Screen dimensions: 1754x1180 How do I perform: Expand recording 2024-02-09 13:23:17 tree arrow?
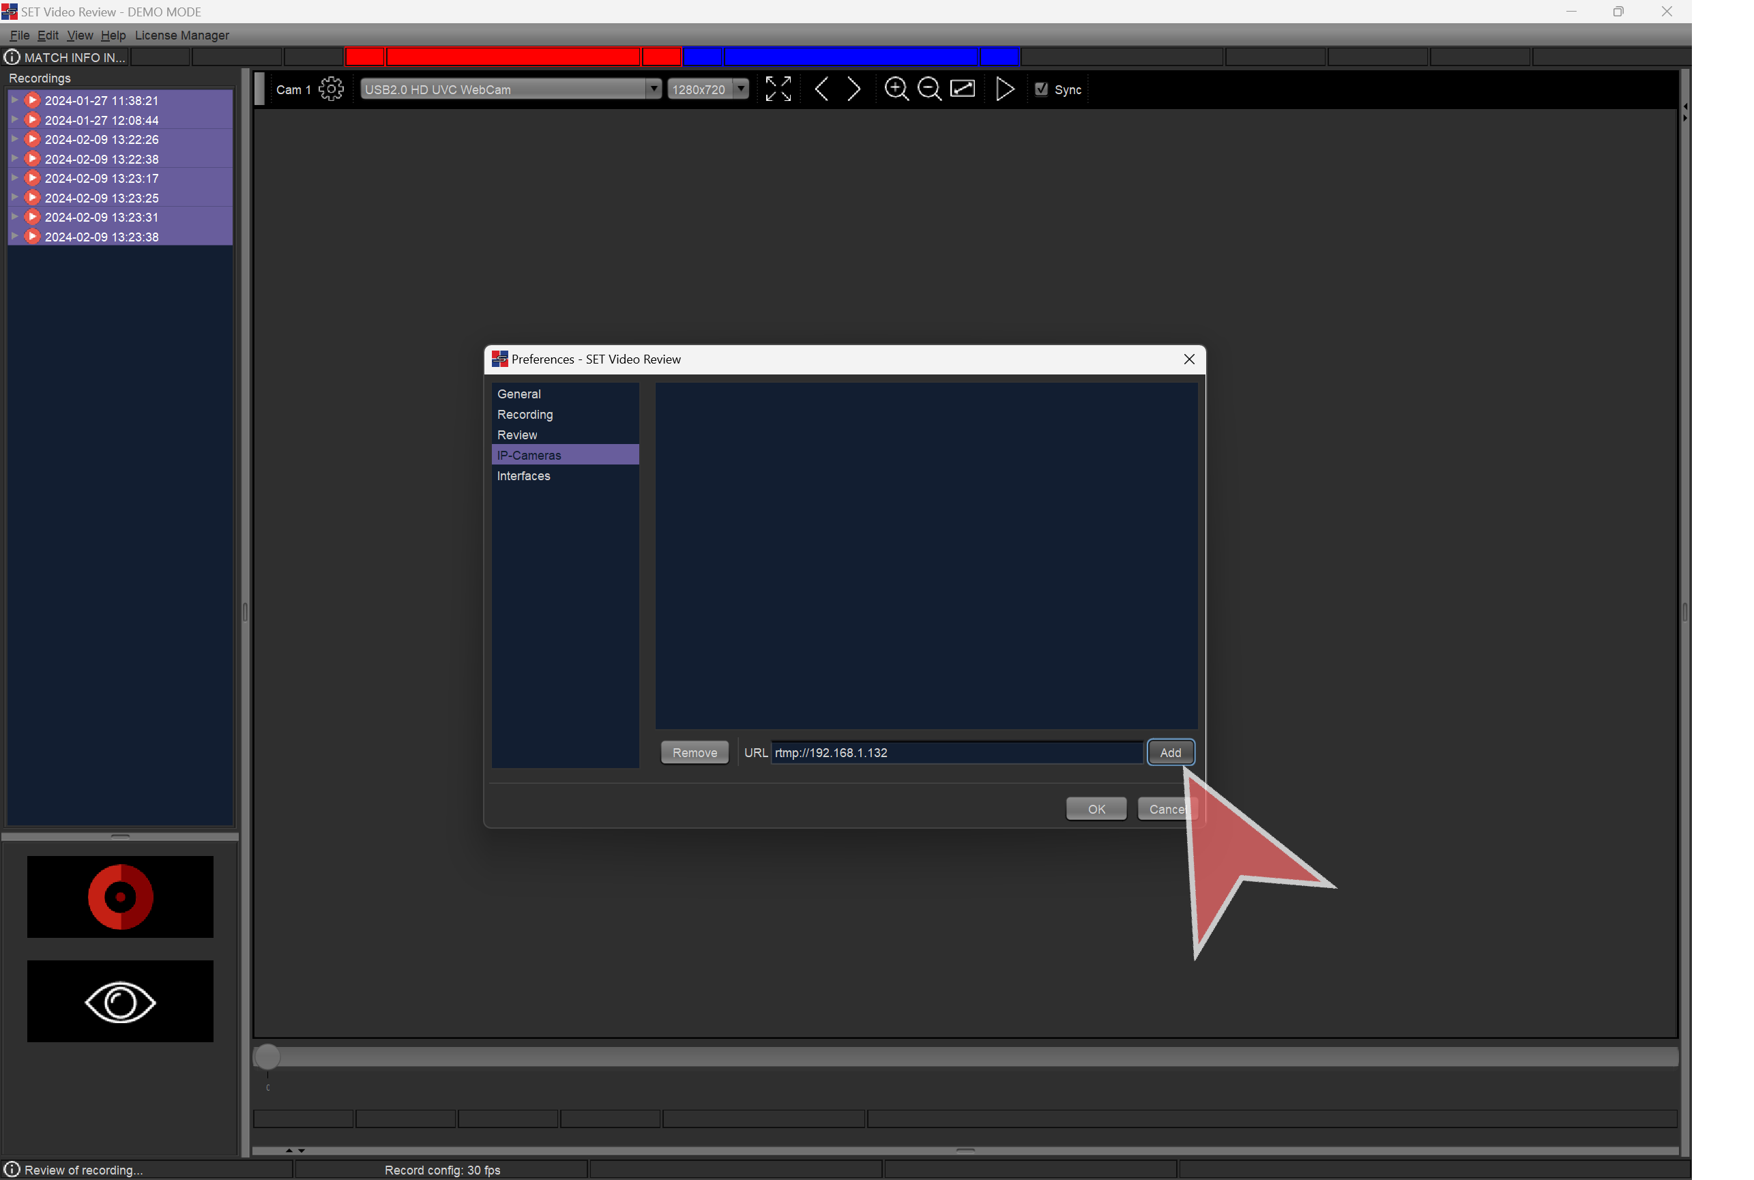(14, 177)
